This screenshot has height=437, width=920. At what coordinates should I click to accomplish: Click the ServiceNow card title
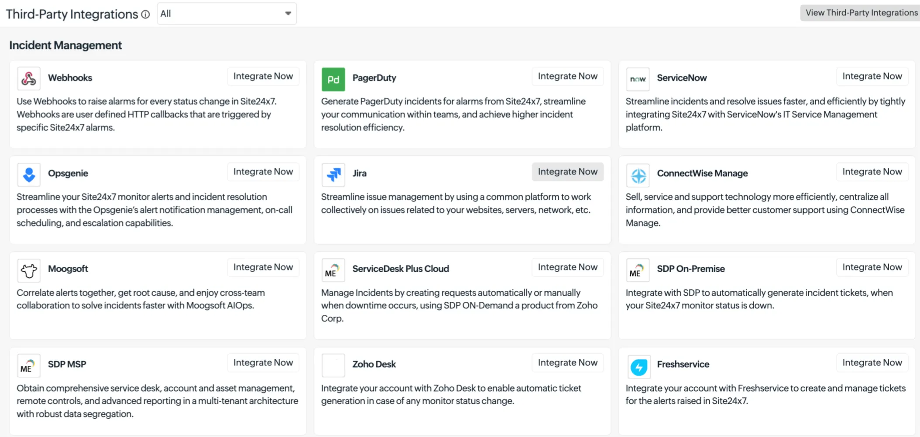pos(682,78)
